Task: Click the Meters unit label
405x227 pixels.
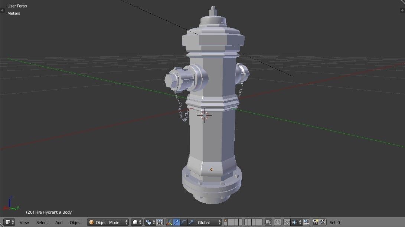Action: (14, 13)
